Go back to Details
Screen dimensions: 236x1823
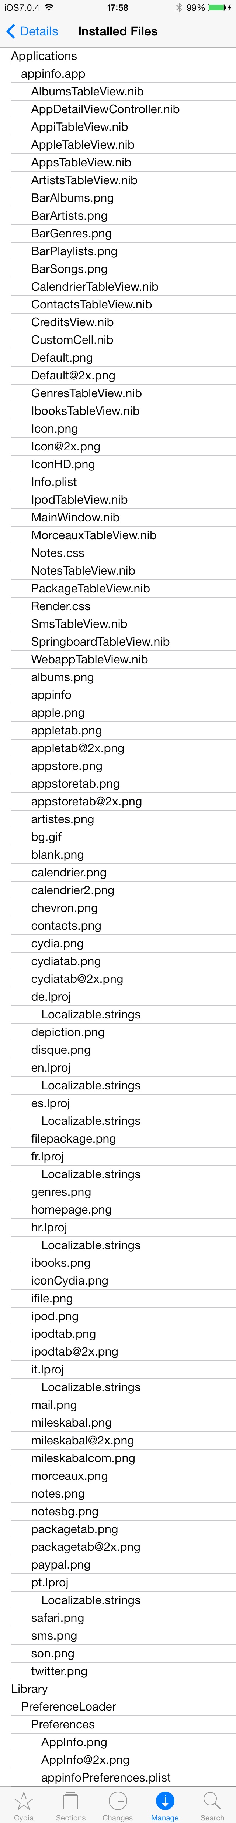pyautogui.click(x=39, y=31)
